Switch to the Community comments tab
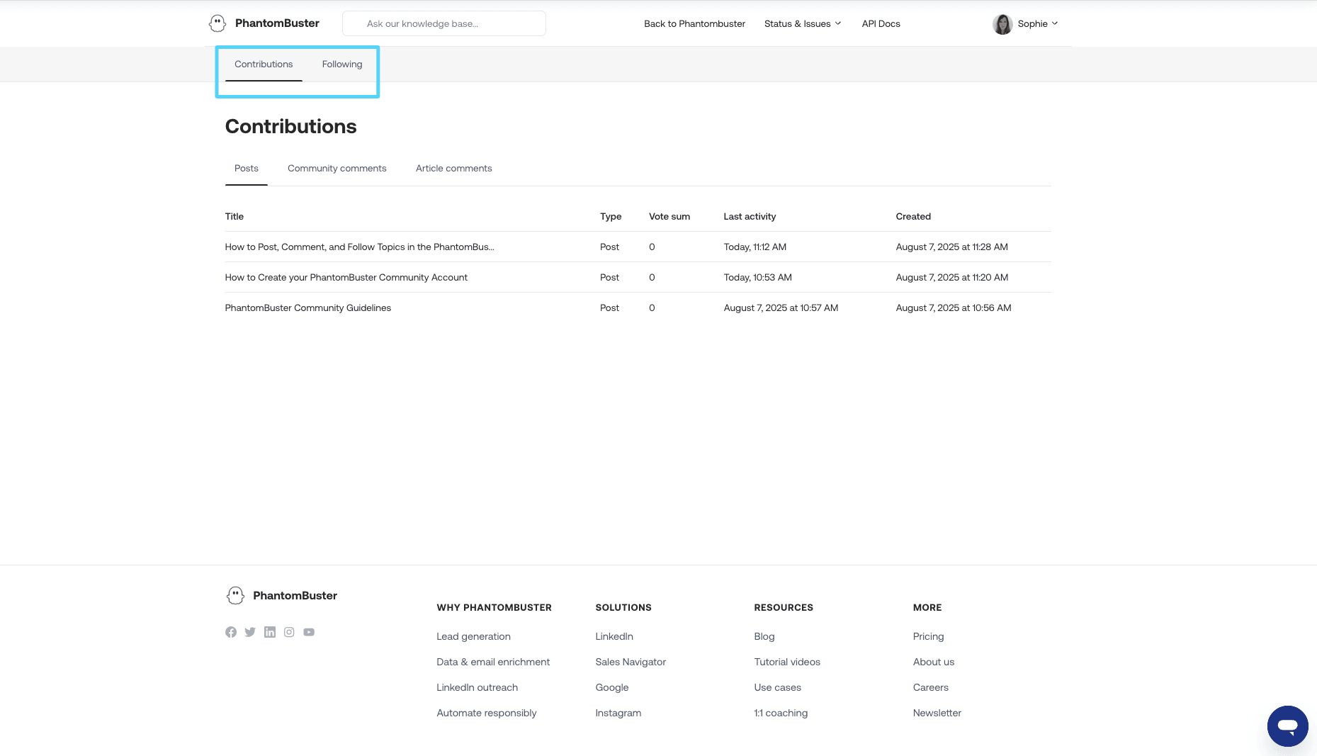 [337, 168]
